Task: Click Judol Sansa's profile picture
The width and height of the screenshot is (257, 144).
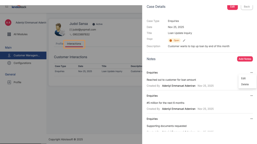Action: (x=60, y=29)
